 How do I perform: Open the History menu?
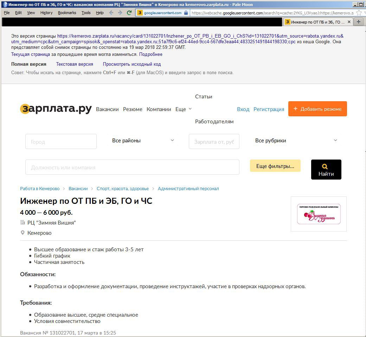pyautogui.click(x=46, y=13)
